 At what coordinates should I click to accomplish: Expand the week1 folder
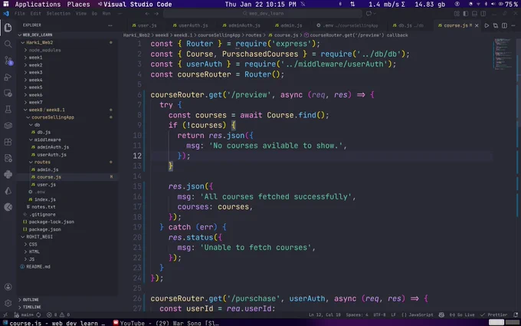pos(67,58)
